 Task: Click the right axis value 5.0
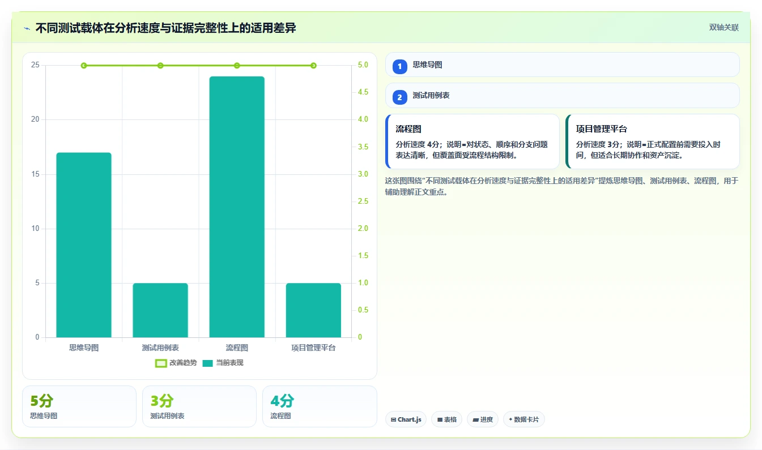point(363,65)
